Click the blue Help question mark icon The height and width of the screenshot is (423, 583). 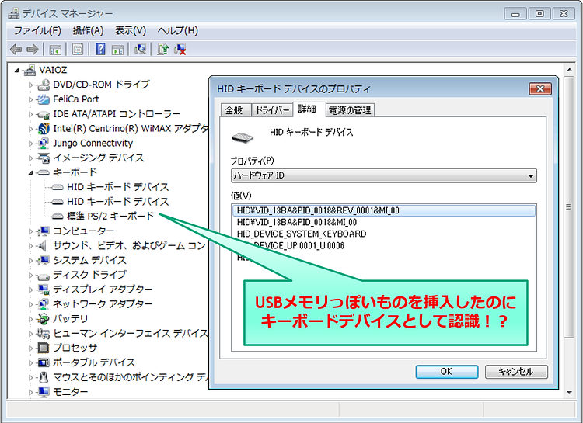pyautogui.click(x=100, y=50)
